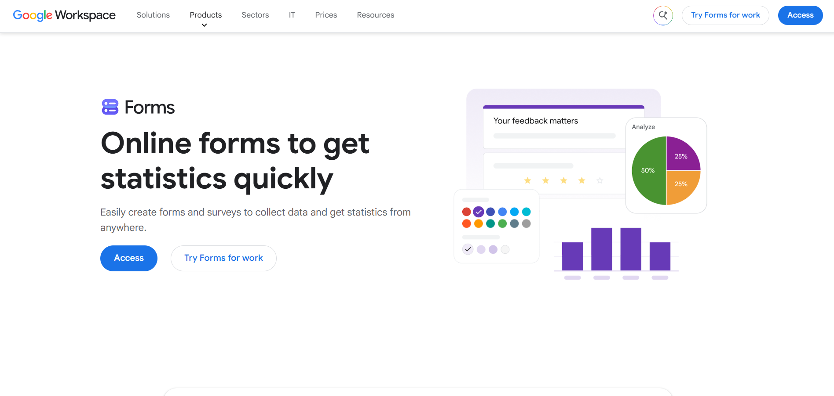The image size is (834, 396).
Task: Open the IT menu item
Action: [292, 15]
